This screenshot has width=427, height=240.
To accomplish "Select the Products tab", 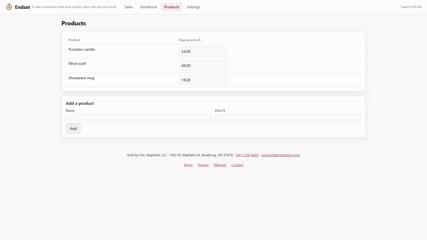I will click(172, 7).
